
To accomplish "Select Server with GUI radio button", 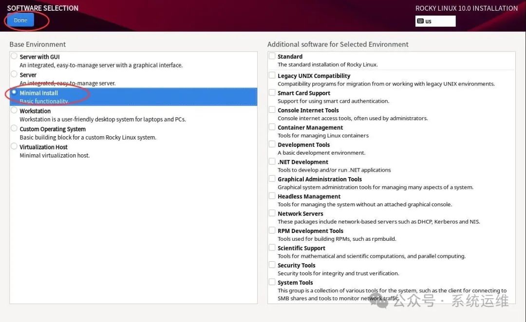I will (x=14, y=56).
